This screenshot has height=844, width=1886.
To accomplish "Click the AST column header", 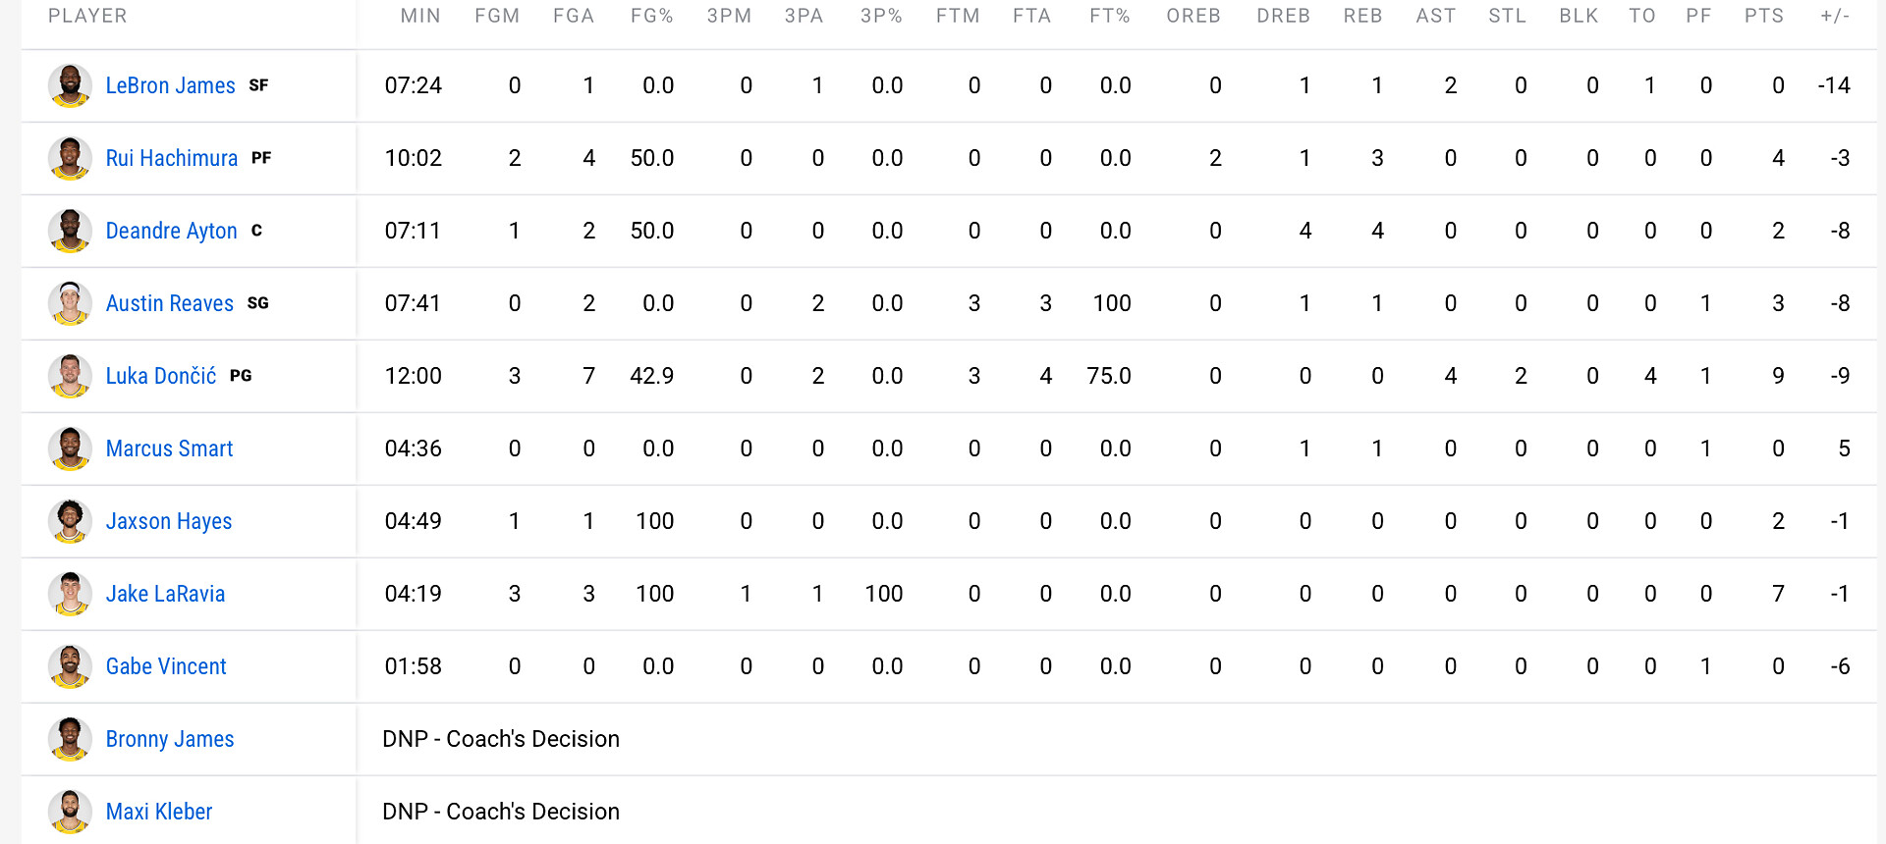I will pyautogui.click(x=1435, y=16).
